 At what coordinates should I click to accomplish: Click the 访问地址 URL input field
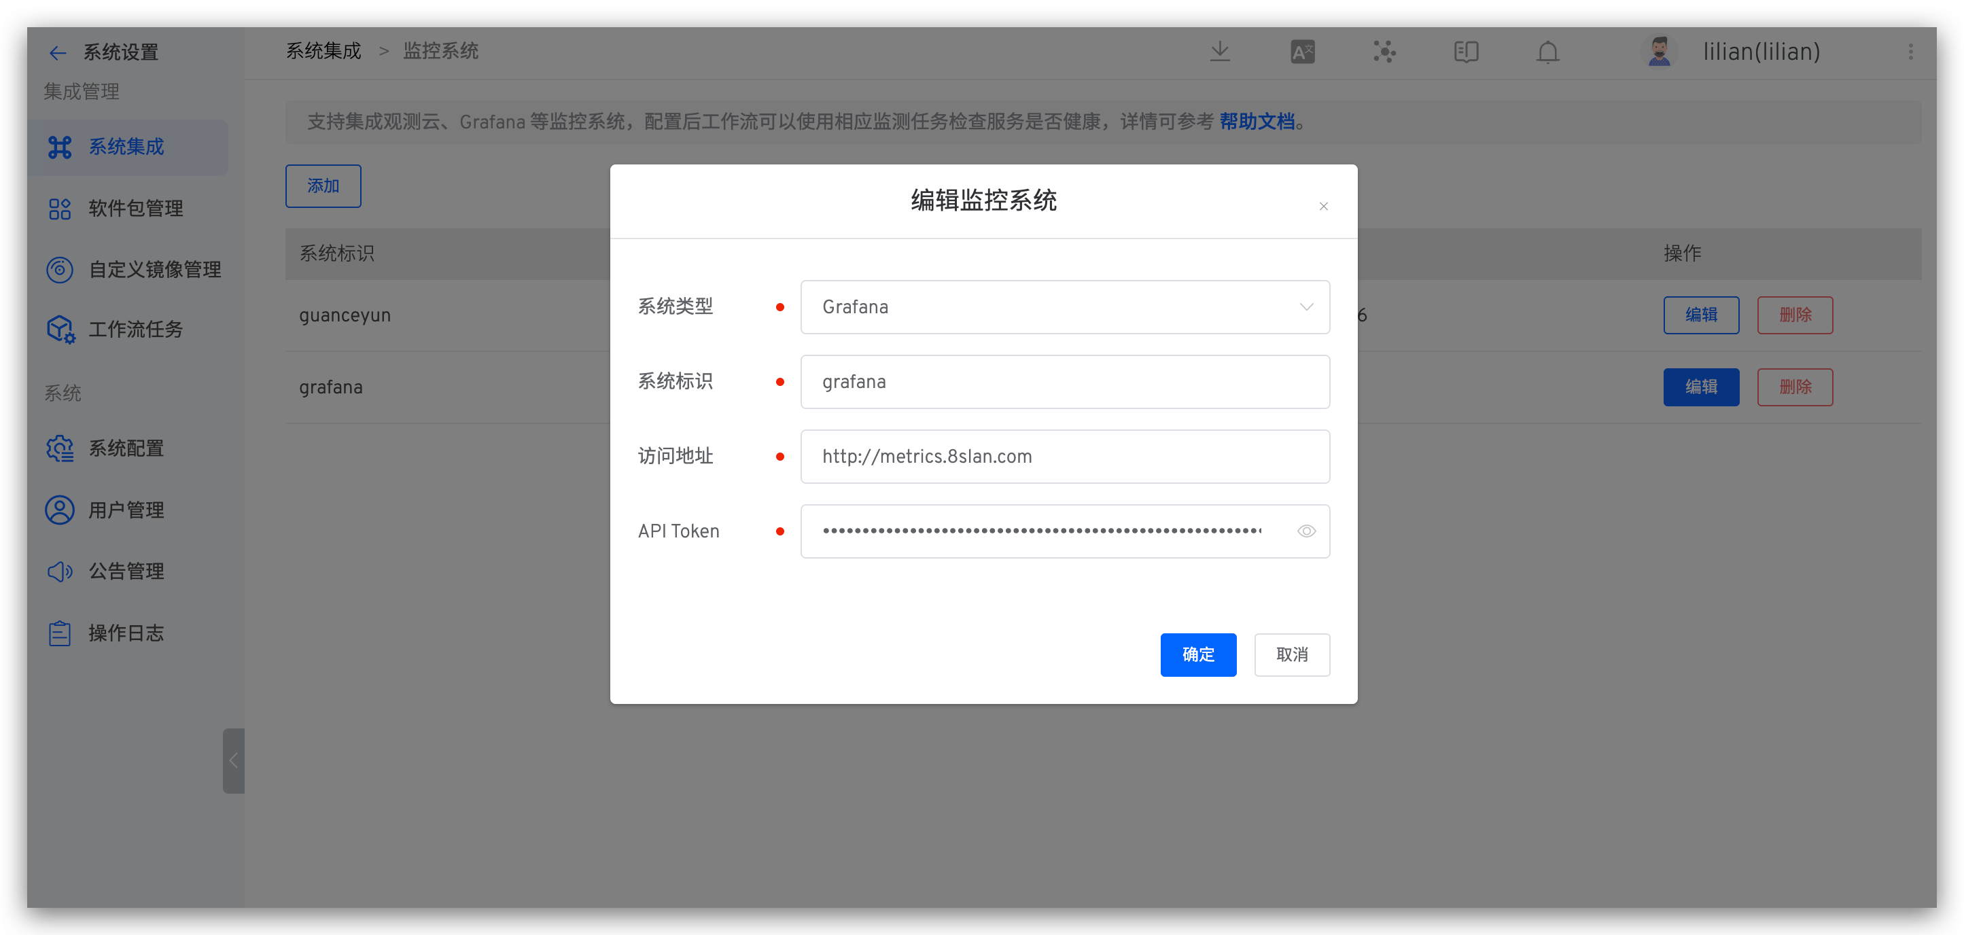[x=1064, y=456]
